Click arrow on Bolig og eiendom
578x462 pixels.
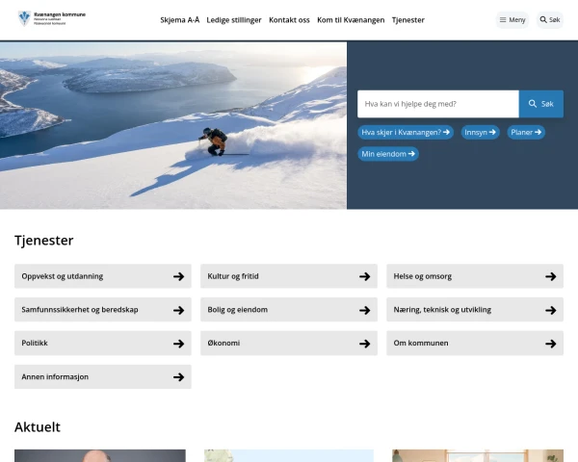click(x=365, y=310)
